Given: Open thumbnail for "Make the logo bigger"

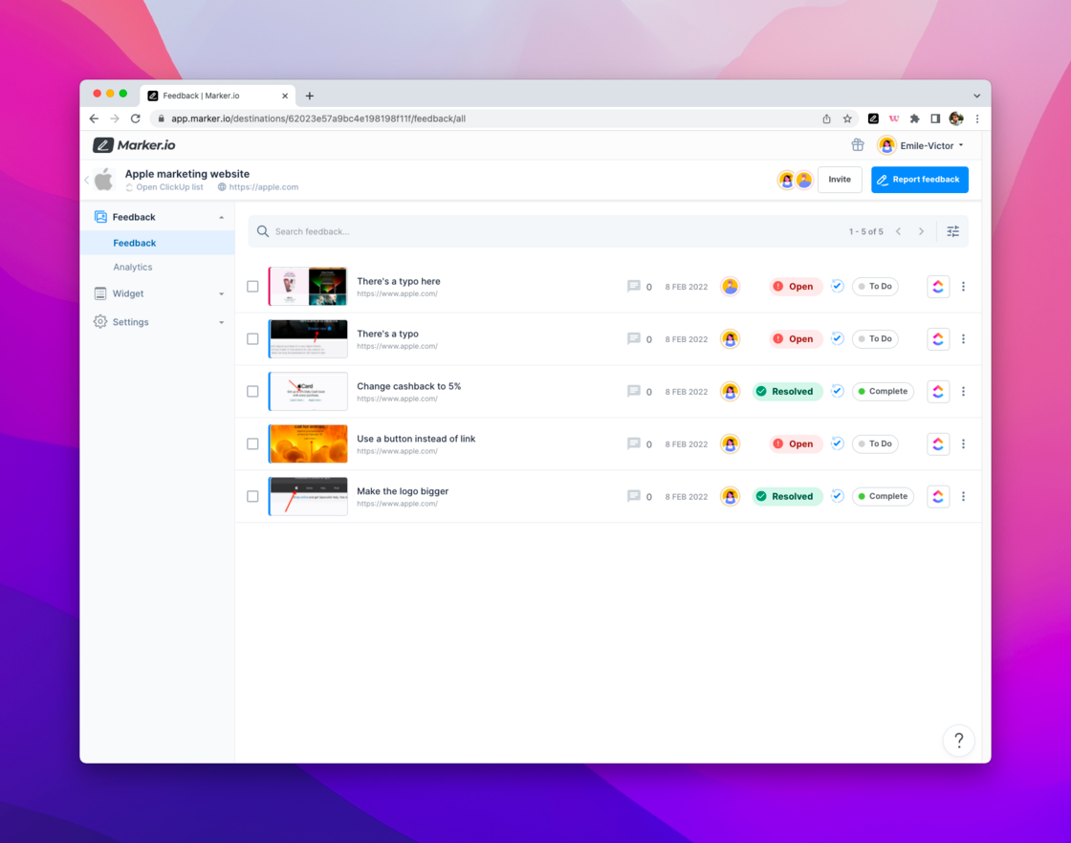Looking at the screenshot, I should (x=308, y=496).
